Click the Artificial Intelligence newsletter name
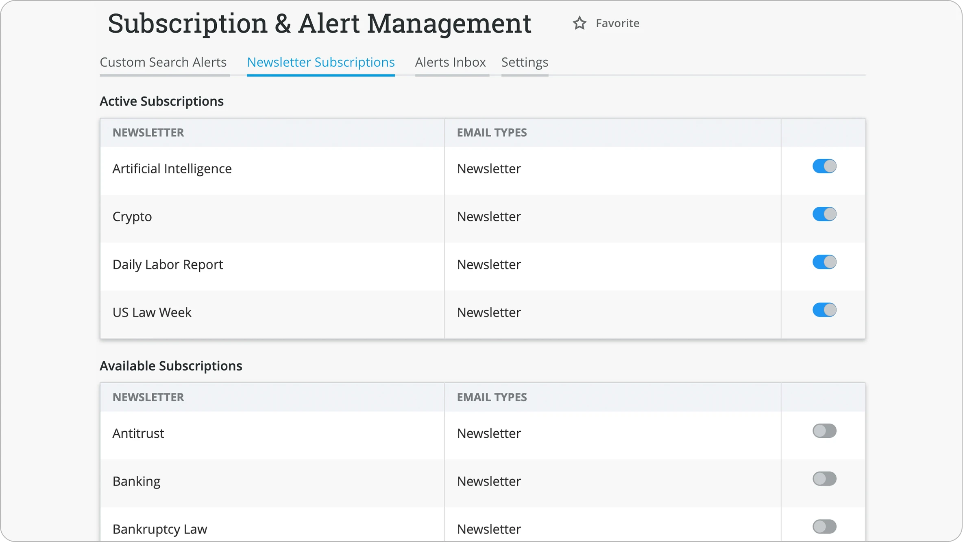This screenshot has width=963, height=542. click(172, 168)
